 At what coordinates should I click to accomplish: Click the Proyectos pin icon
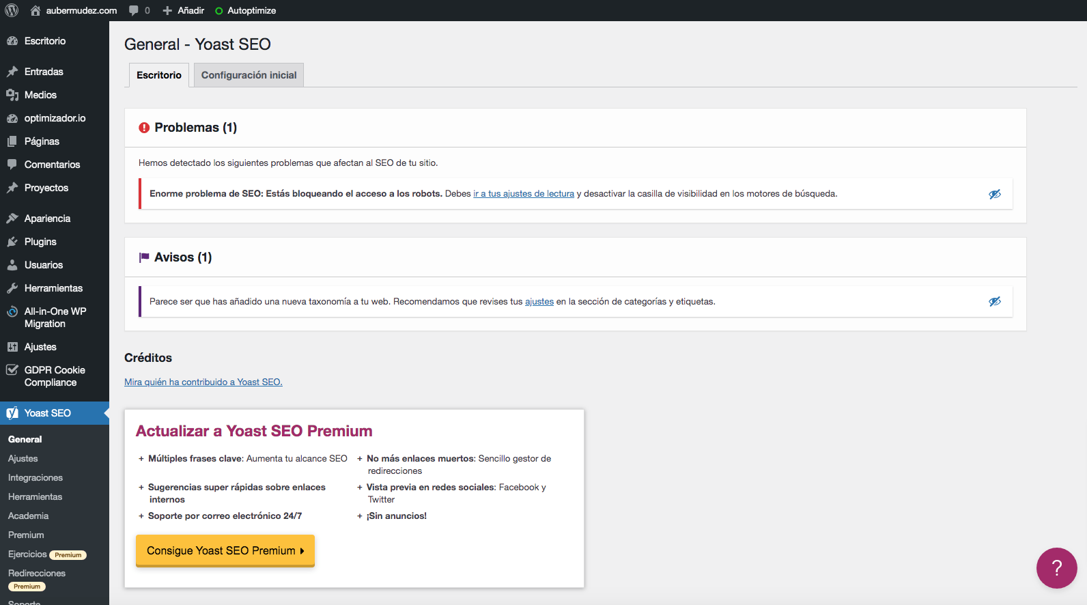(12, 188)
